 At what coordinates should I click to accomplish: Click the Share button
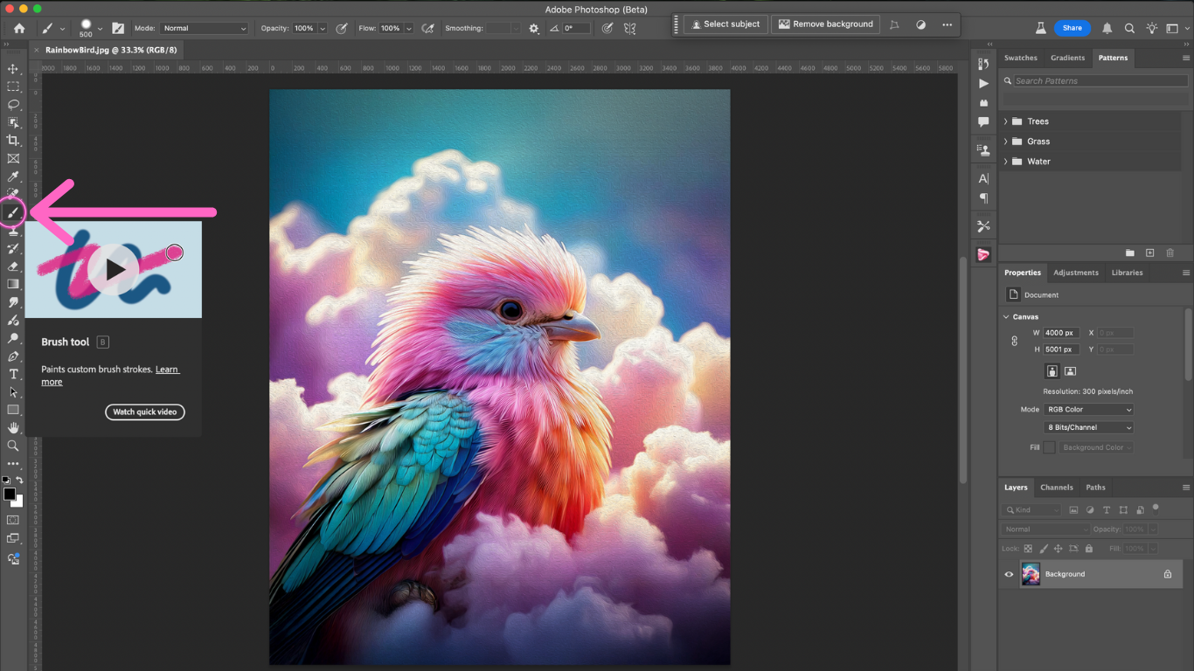[1072, 28]
